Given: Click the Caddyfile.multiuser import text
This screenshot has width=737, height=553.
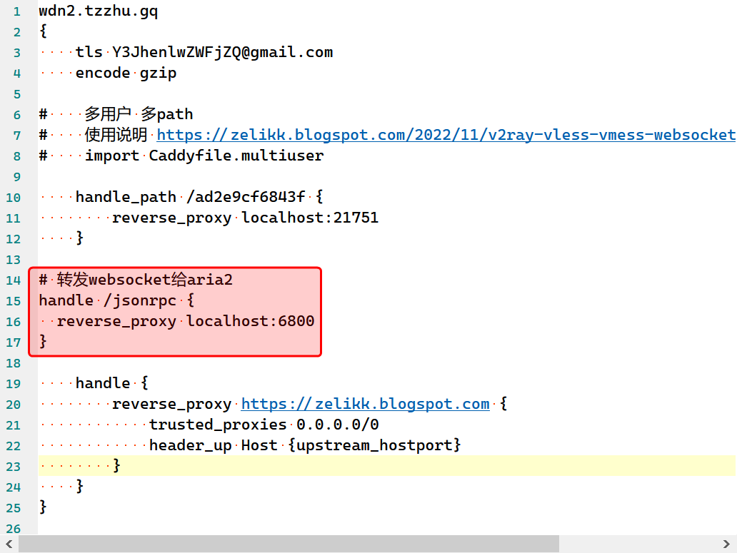Looking at the screenshot, I should tap(236, 156).
